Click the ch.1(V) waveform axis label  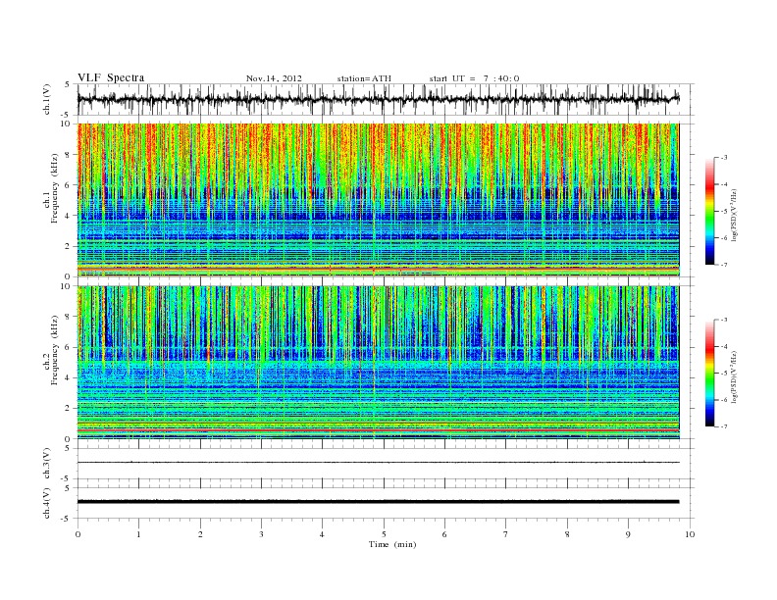click(x=46, y=99)
